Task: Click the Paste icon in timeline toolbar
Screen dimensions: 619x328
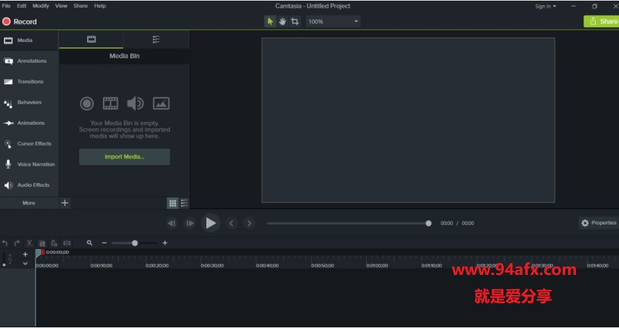Action: pos(54,243)
